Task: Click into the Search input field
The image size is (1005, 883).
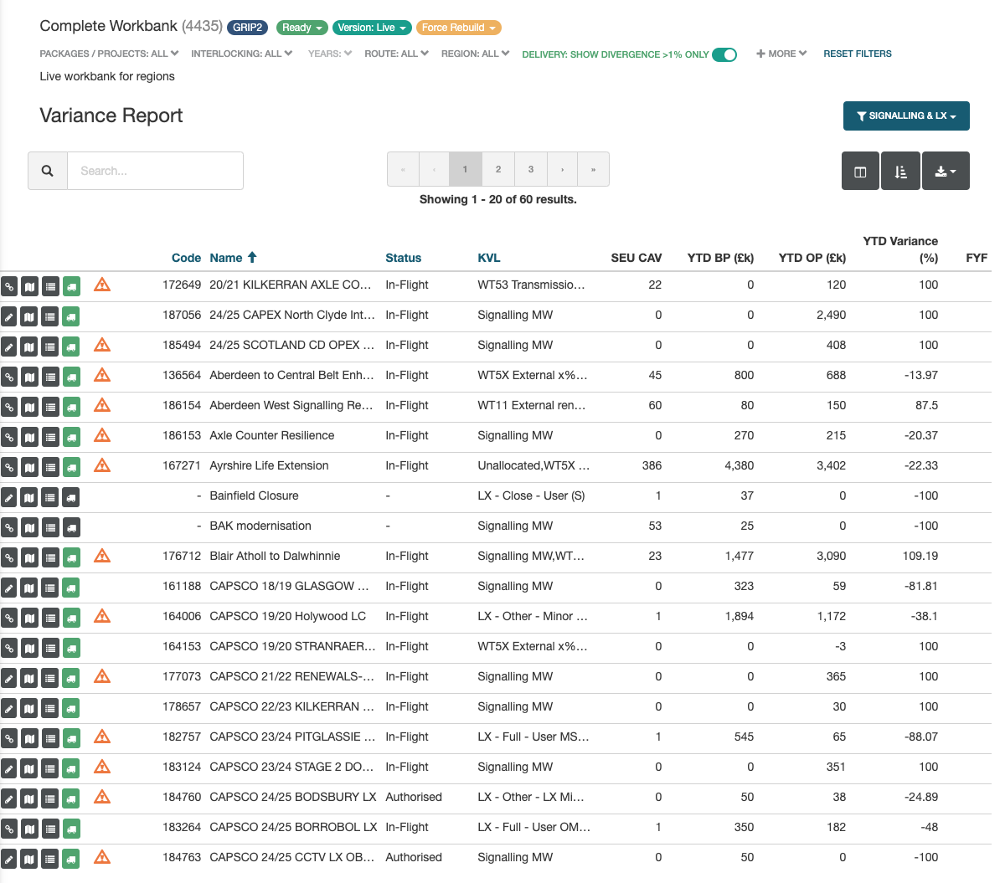Action: point(155,171)
